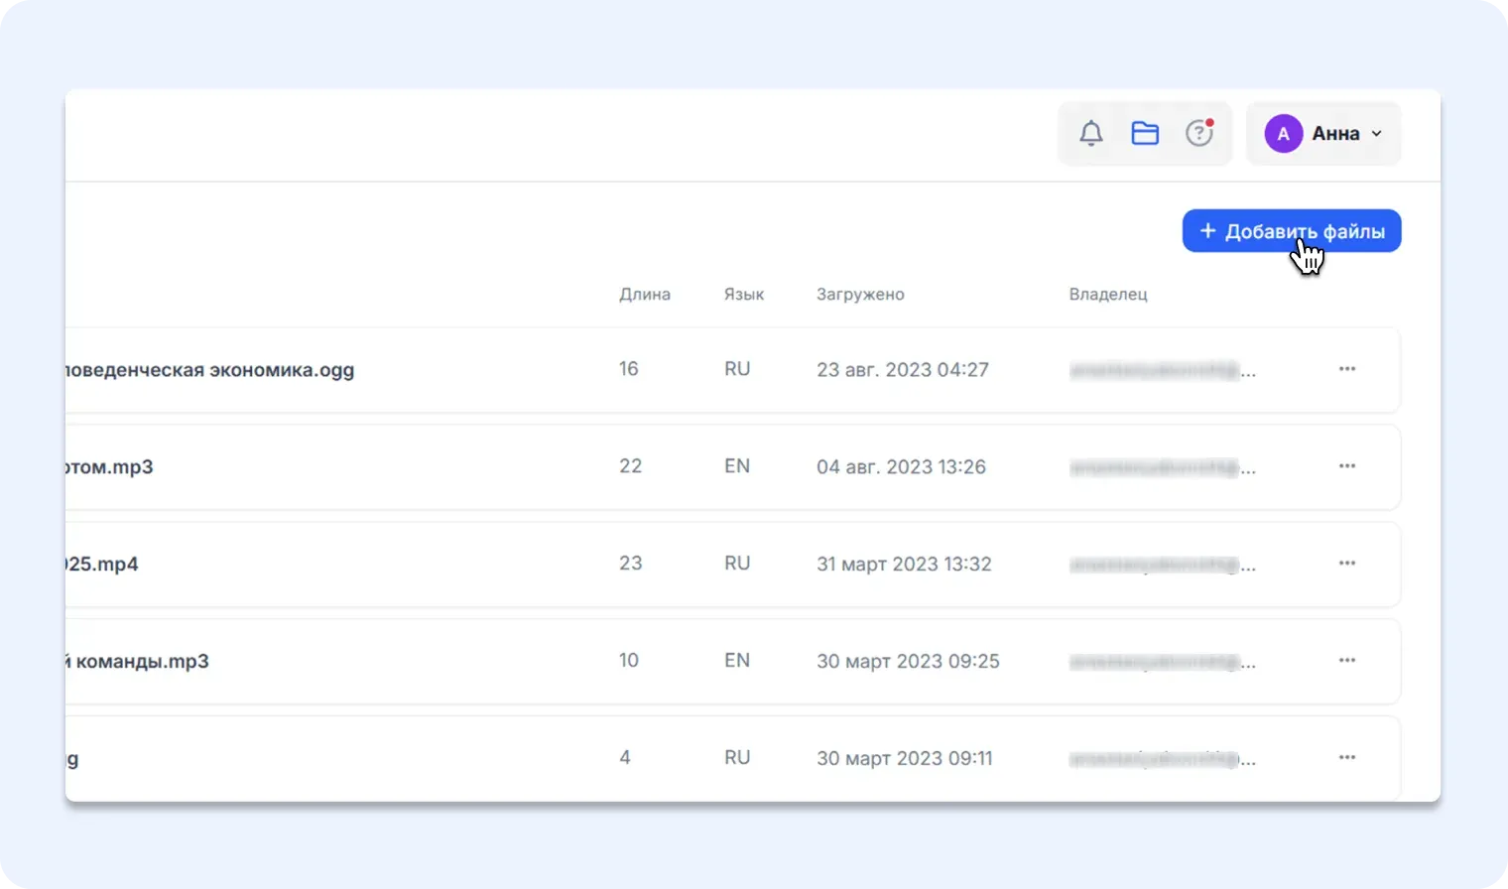Click the length value 4
The image size is (1508, 889).
(625, 758)
